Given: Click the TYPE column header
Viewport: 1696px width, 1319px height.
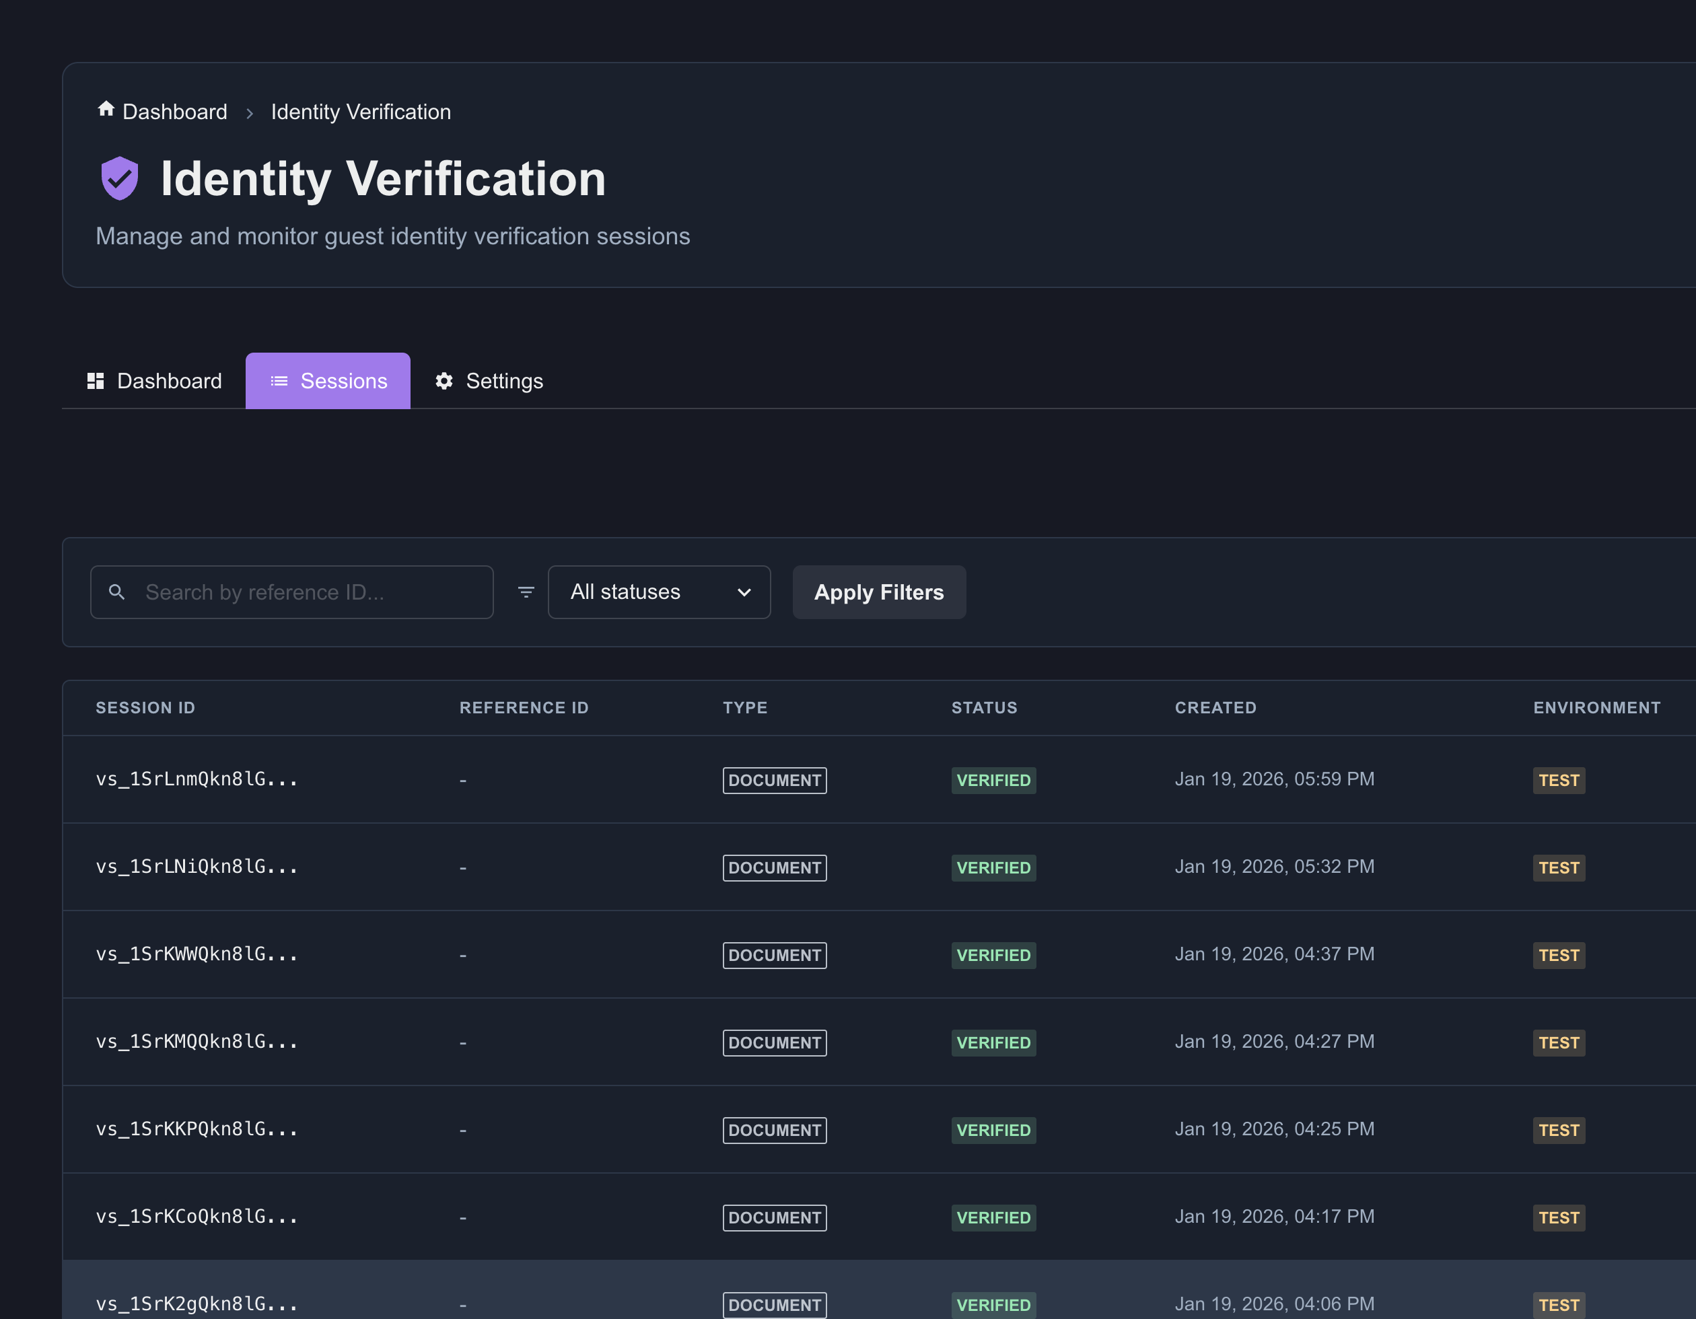Looking at the screenshot, I should click(x=746, y=708).
